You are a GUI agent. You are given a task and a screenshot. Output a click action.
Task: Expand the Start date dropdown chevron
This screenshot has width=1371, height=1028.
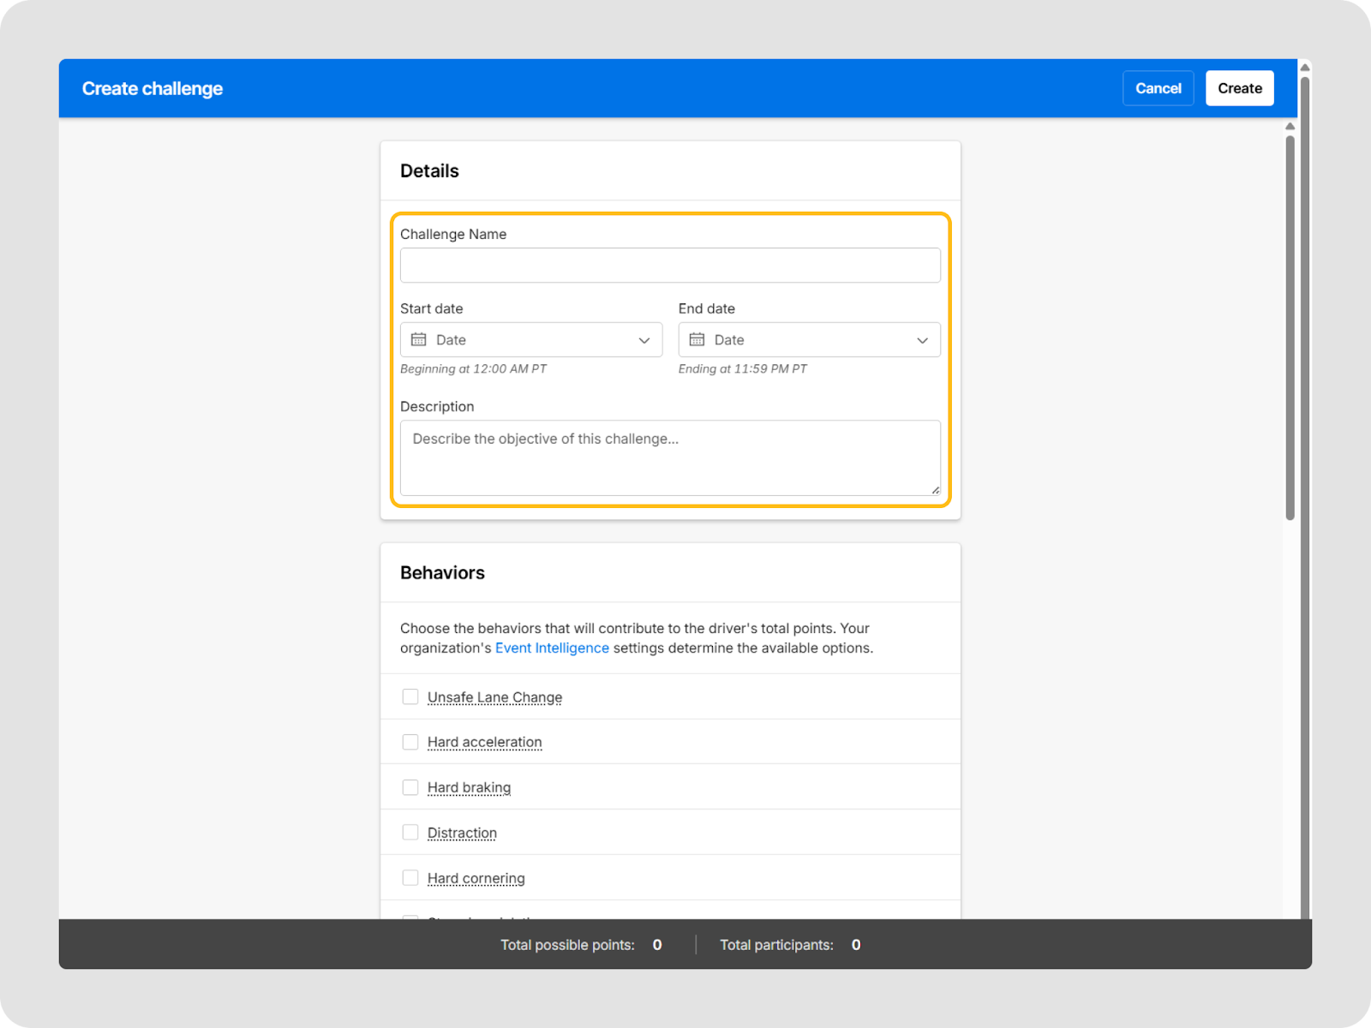[644, 340]
